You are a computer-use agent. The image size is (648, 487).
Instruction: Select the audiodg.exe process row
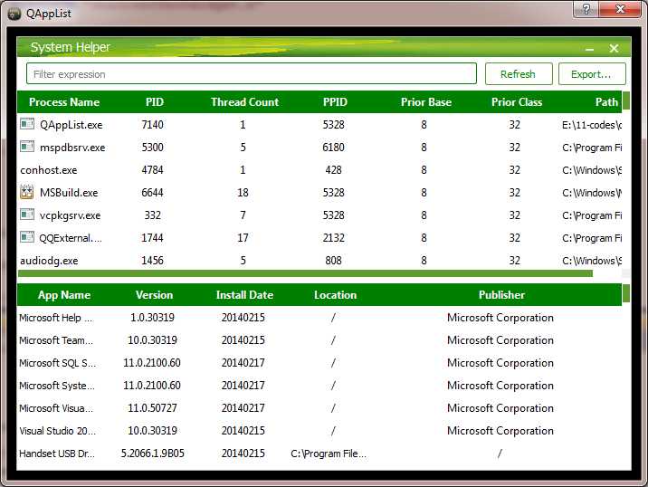click(319, 261)
